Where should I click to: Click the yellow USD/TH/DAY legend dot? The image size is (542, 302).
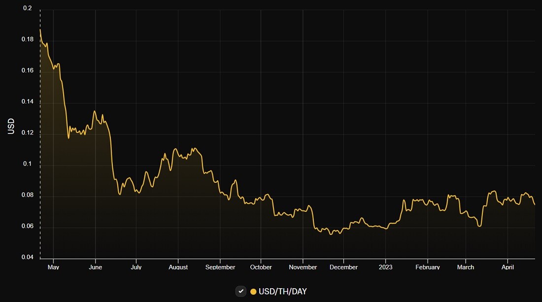click(253, 292)
